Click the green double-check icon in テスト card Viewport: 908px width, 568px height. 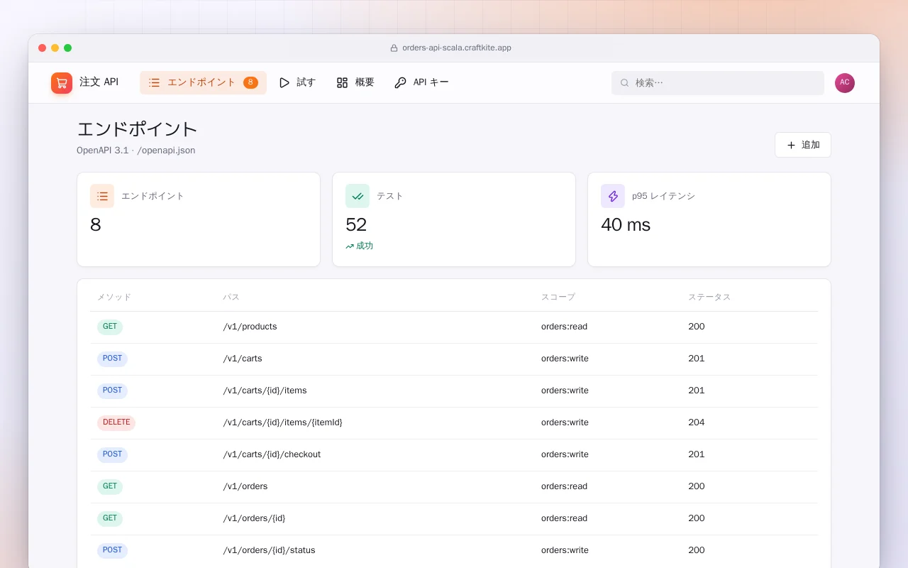pos(358,196)
